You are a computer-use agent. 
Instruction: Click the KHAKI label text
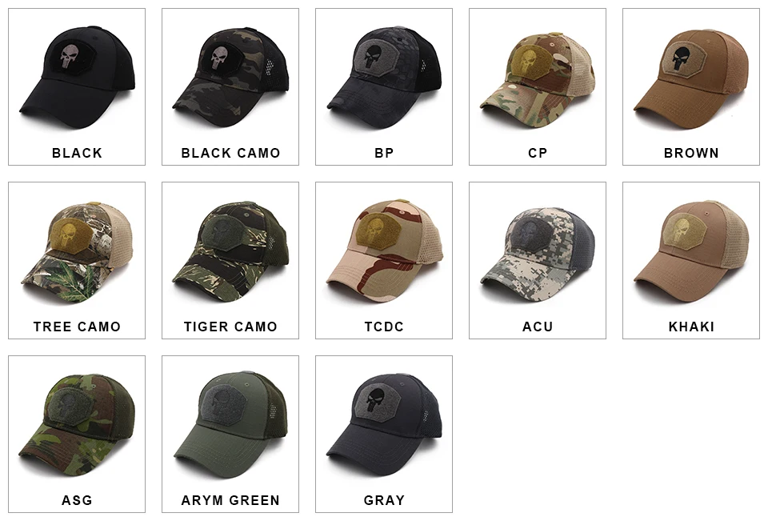[x=691, y=327]
